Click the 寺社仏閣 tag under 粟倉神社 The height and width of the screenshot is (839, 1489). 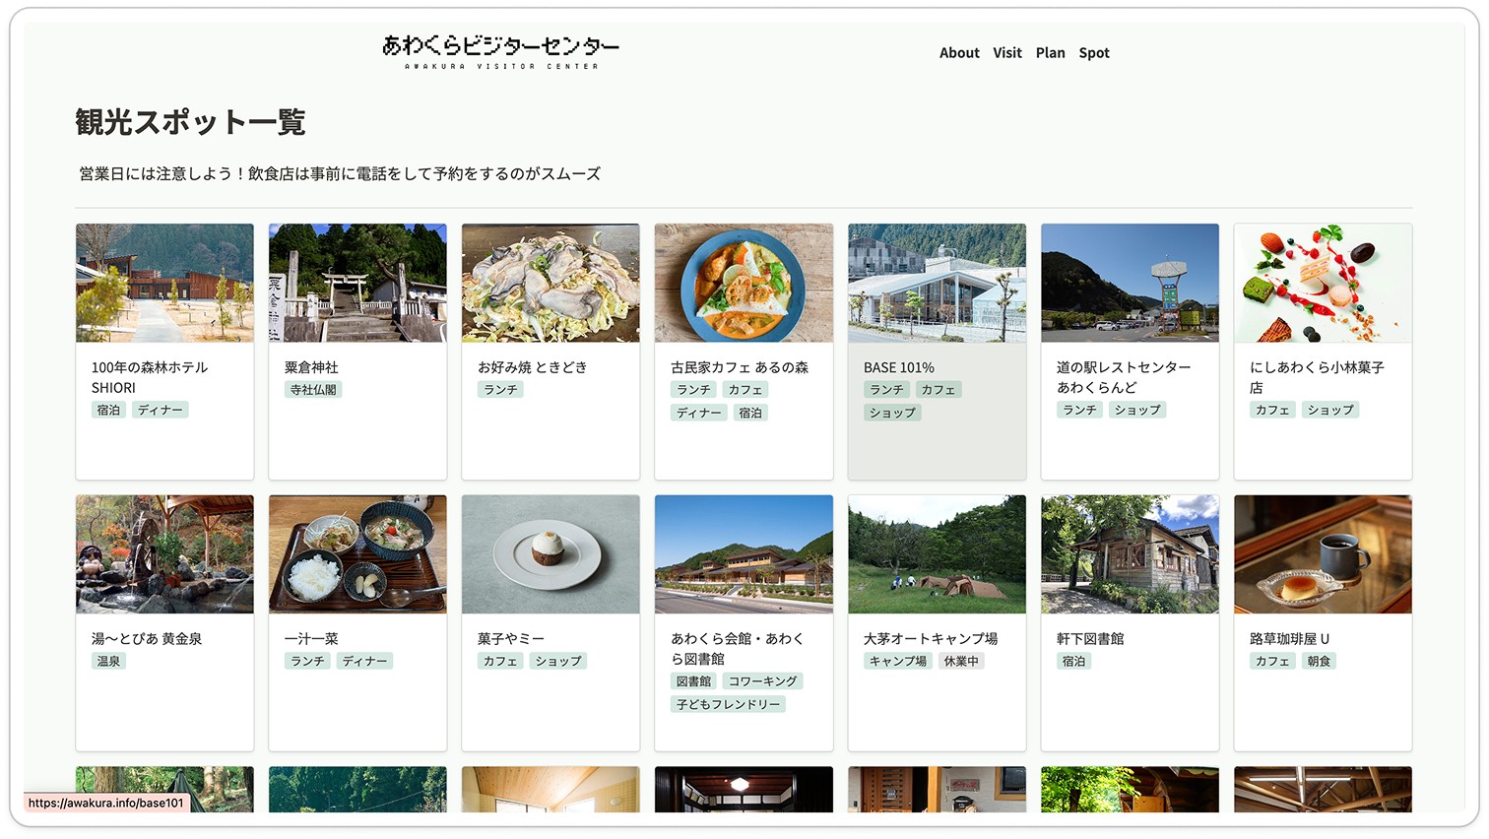313,390
